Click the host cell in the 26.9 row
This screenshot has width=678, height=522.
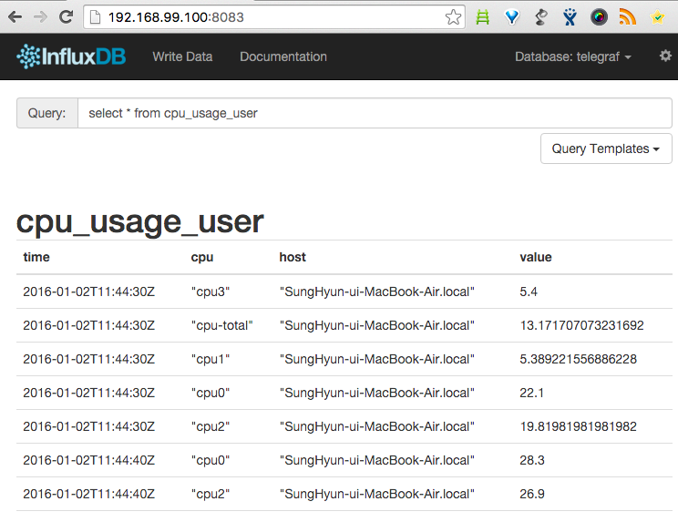coord(377,494)
